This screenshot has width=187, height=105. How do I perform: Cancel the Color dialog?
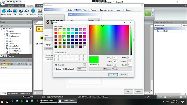tap(123, 75)
